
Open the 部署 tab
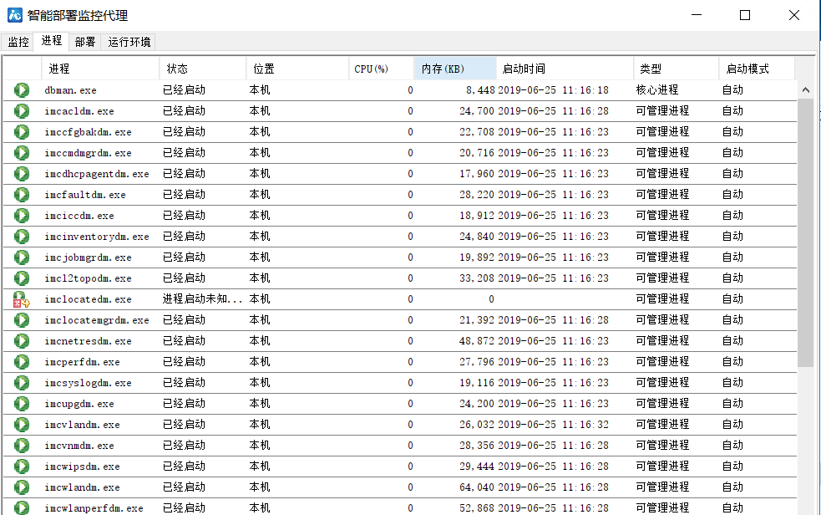pos(85,42)
